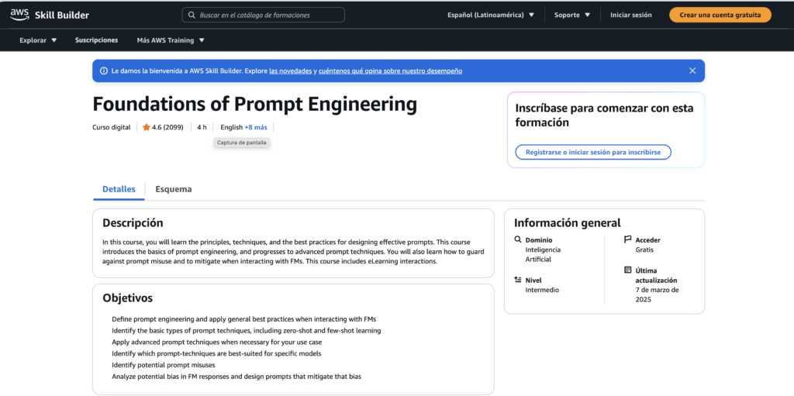Viewport: 794px width, 396px height.
Task: Click the info icon in the blue banner
Action: click(x=103, y=71)
